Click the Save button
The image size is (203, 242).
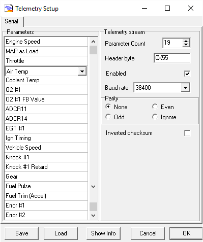point(22,233)
